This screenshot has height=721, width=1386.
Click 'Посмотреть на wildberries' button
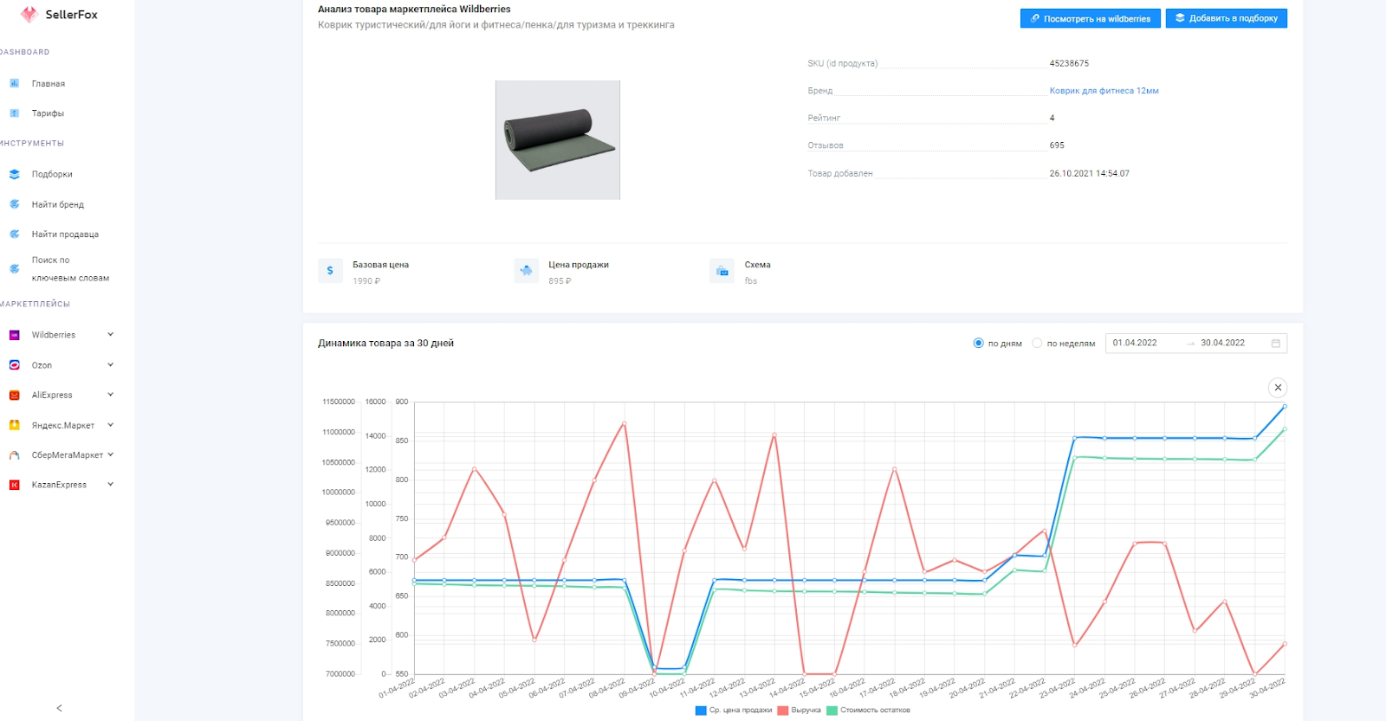[1090, 18]
